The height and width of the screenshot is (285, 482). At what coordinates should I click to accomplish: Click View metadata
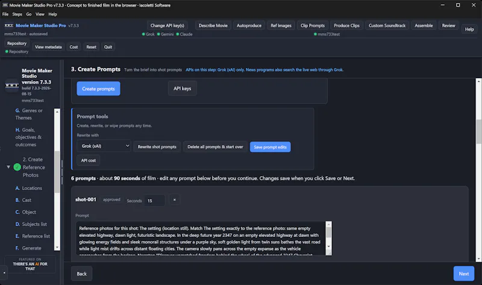(x=48, y=47)
